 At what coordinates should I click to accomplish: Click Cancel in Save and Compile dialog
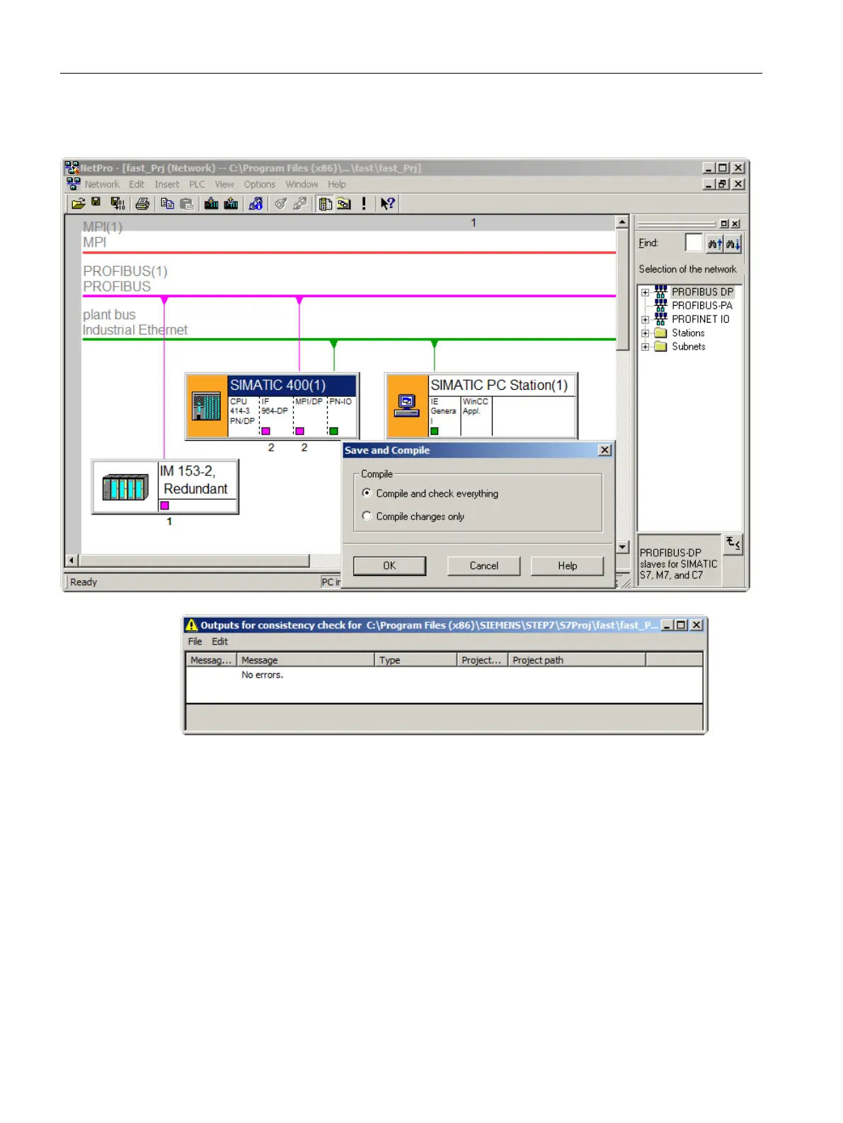pos(484,566)
